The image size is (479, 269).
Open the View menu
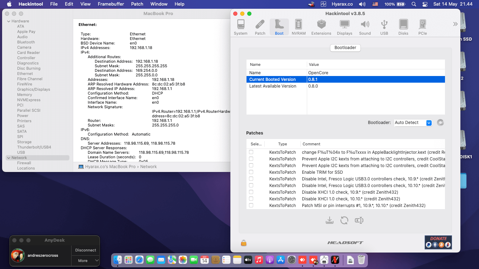click(x=86, y=4)
